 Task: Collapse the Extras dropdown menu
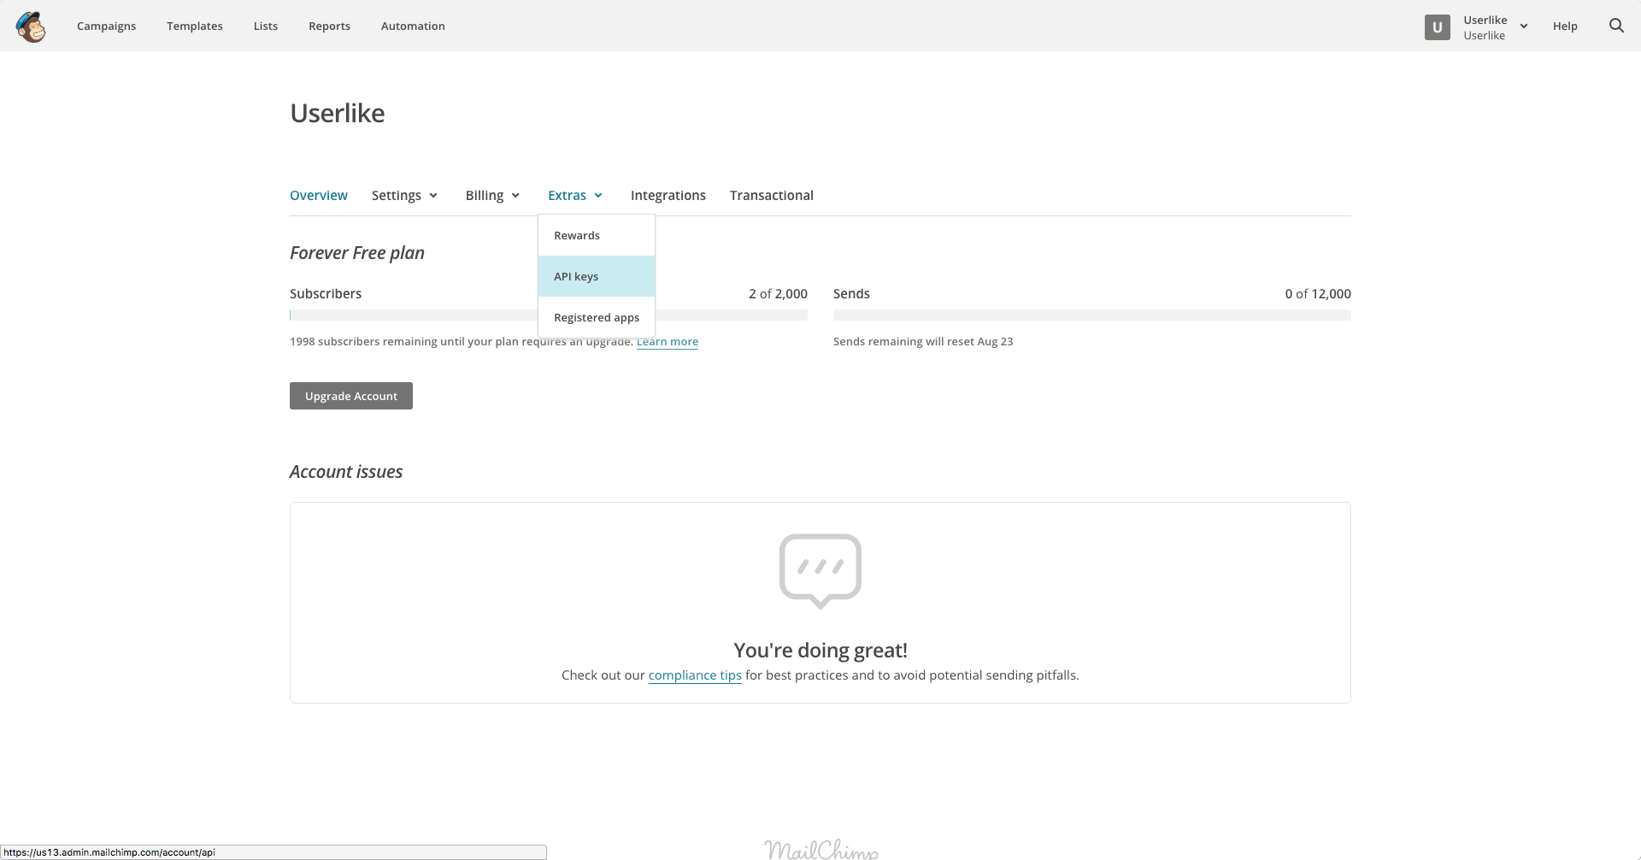(575, 196)
